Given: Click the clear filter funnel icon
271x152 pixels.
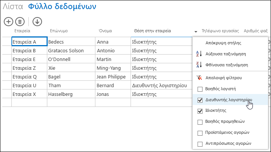Looking at the screenshot, I should tap(199, 78).
